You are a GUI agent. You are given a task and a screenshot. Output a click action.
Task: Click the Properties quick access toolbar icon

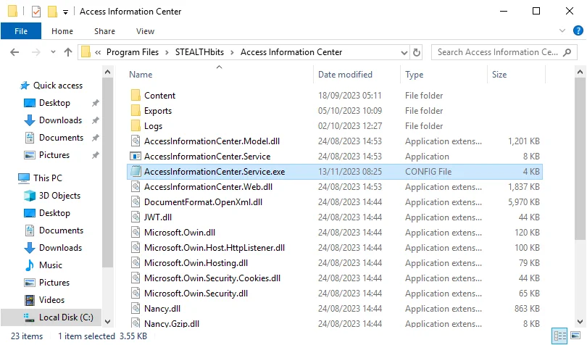(36, 12)
